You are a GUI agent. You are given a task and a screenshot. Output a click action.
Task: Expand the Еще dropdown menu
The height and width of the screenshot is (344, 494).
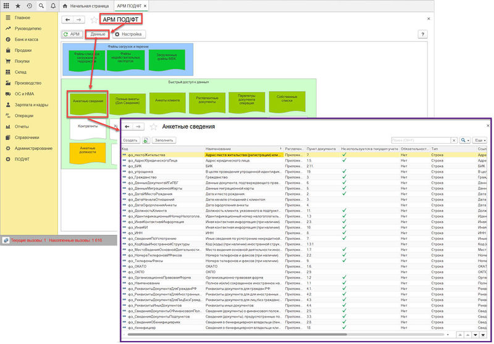point(481,141)
